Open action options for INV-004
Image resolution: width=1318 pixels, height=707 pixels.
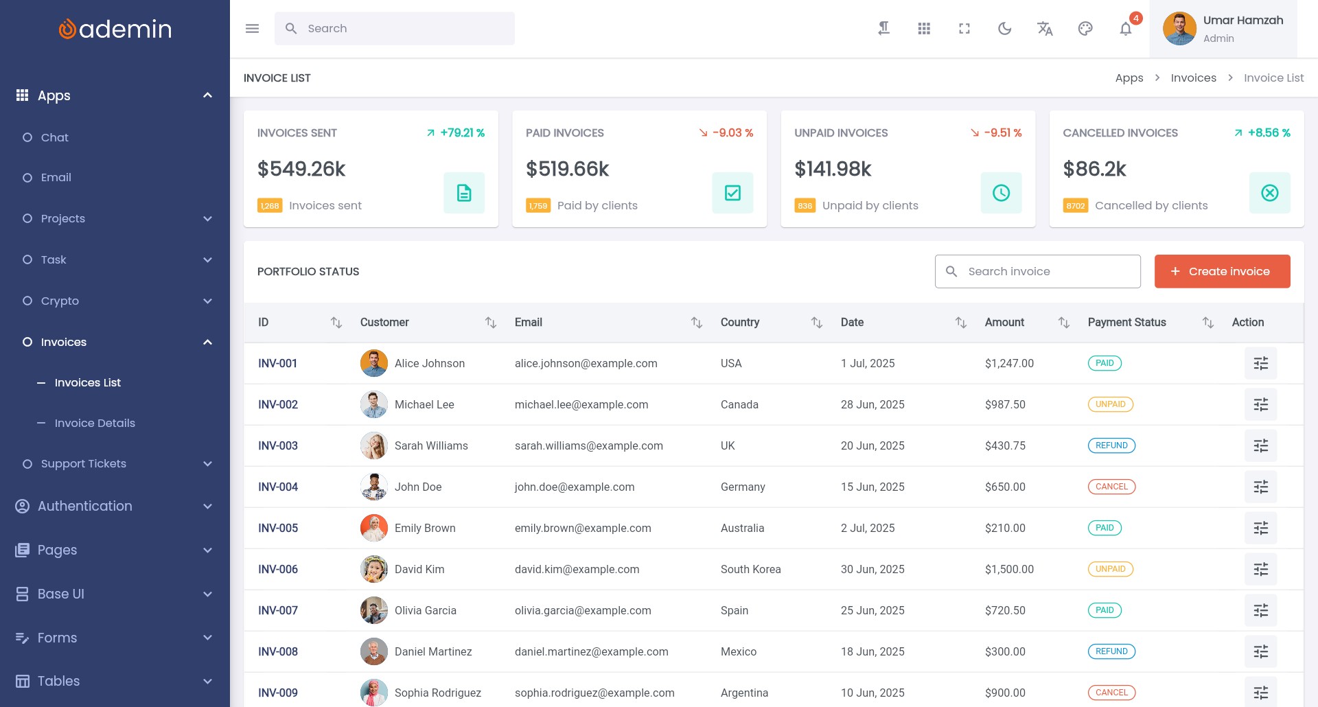pyautogui.click(x=1260, y=487)
